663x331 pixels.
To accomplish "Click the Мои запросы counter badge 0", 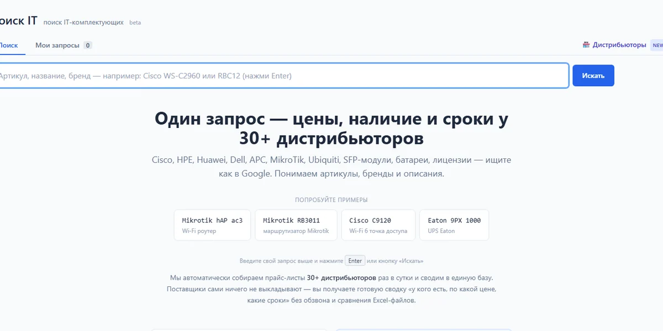I will point(88,45).
